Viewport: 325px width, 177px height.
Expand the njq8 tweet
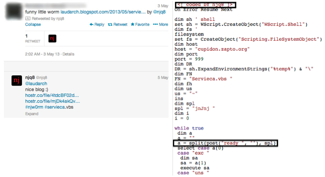[x=32, y=114]
